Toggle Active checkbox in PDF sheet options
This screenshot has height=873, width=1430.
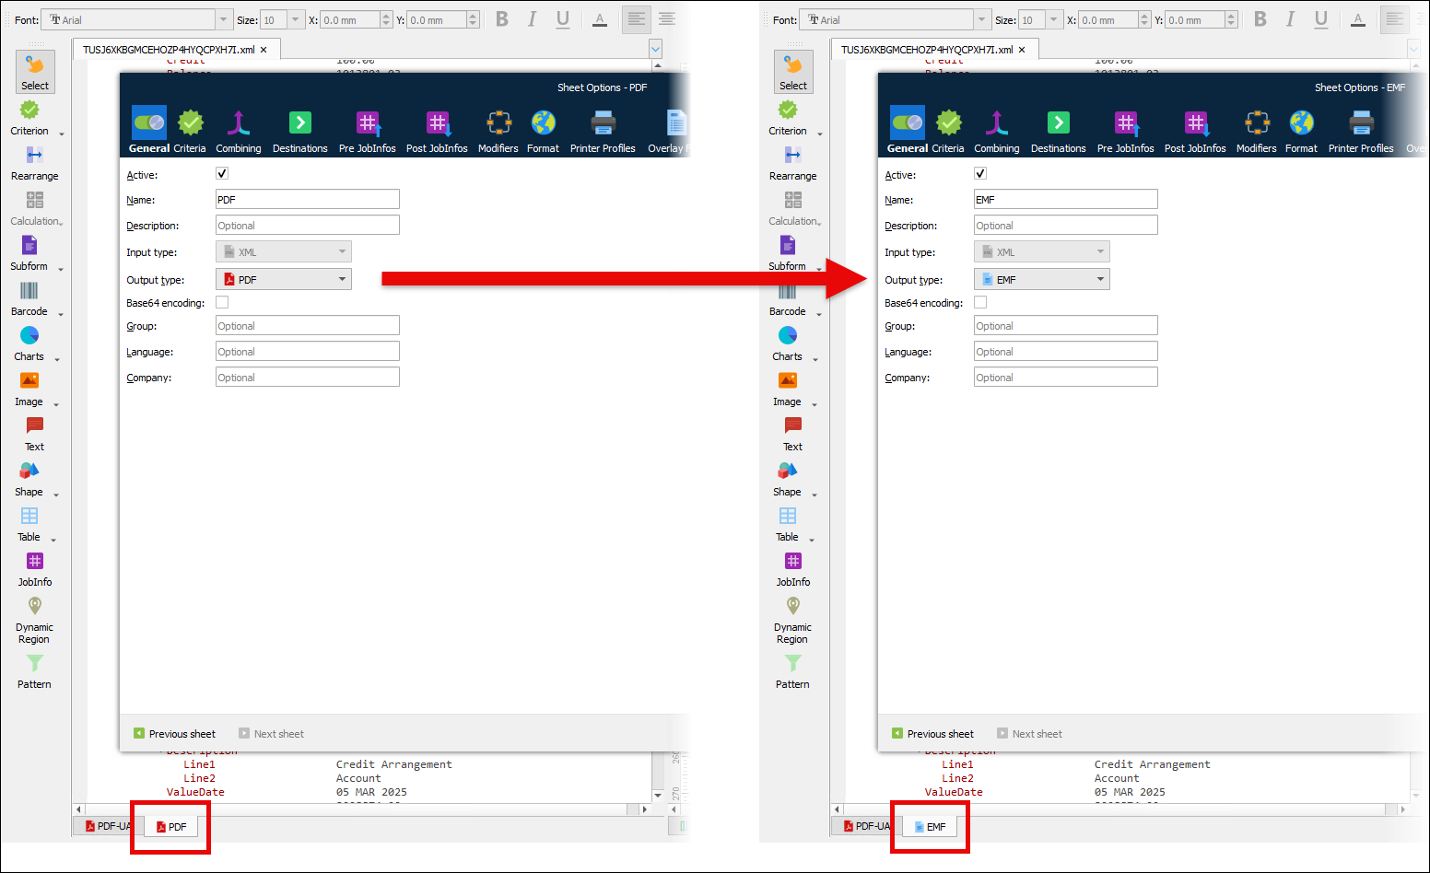pos(222,173)
